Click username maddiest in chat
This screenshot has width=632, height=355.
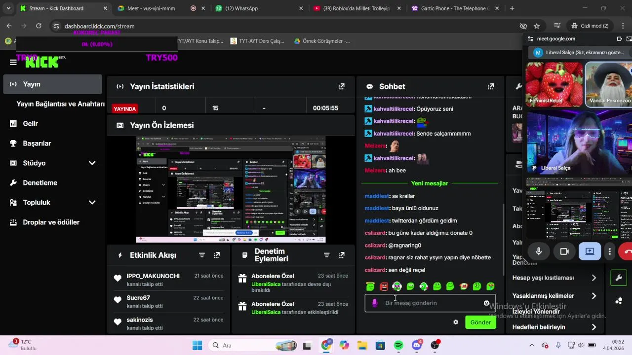377,196
